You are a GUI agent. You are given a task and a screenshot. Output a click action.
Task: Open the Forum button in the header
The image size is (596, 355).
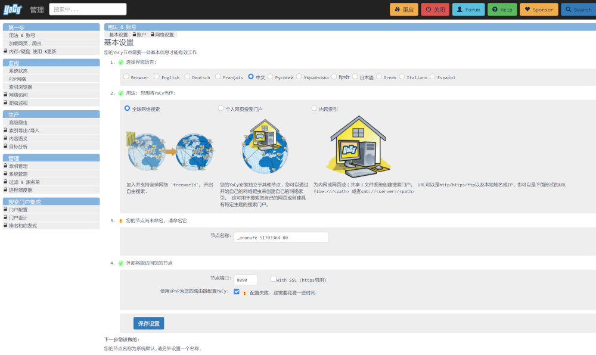[x=468, y=10]
